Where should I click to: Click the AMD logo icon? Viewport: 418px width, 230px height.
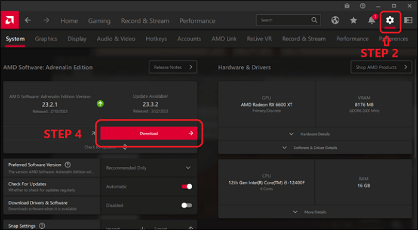pos(10,20)
